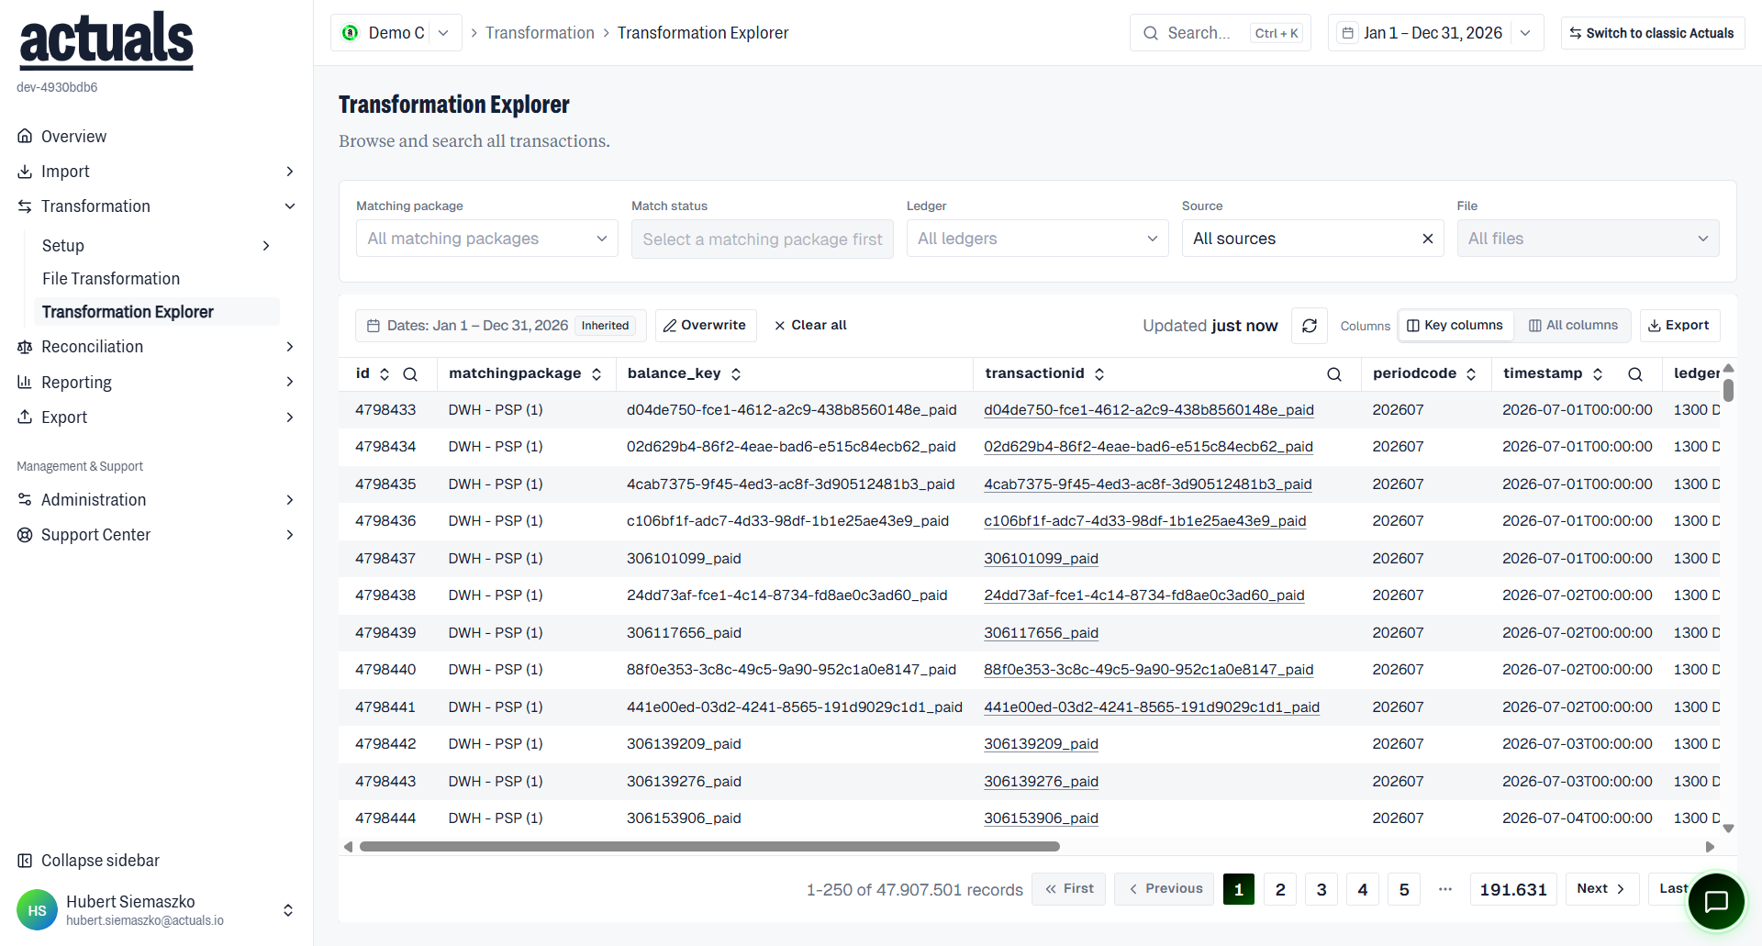The width and height of the screenshot is (1762, 946).
Task: Search in the id column
Action: [x=410, y=374]
